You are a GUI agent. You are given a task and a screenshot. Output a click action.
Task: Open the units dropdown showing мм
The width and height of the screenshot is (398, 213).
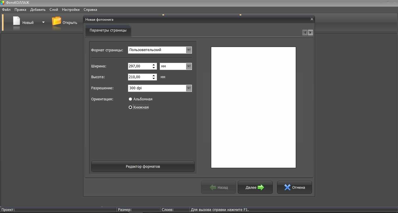coord(189,67)
